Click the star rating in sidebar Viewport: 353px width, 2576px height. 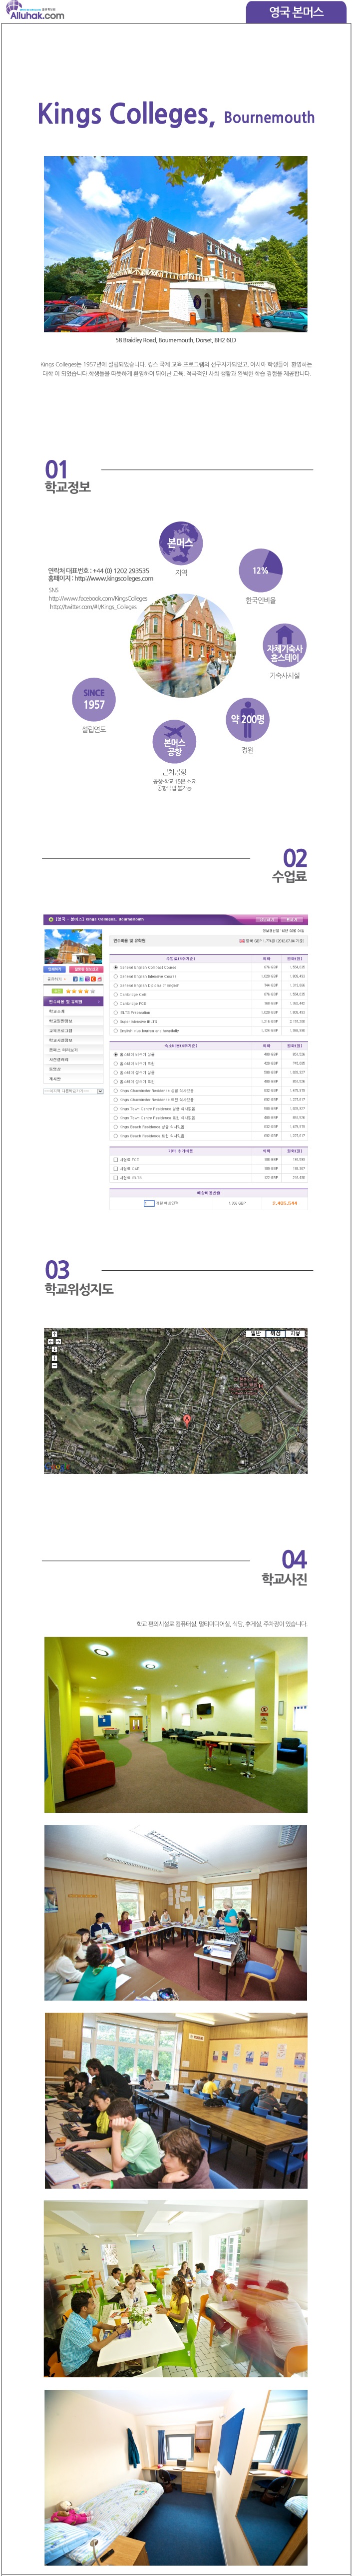[80, 991]
